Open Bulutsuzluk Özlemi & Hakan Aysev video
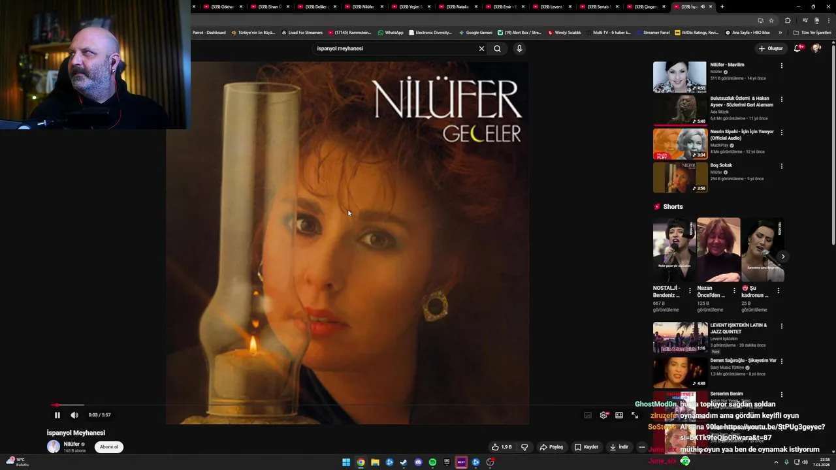 point(680,110)
